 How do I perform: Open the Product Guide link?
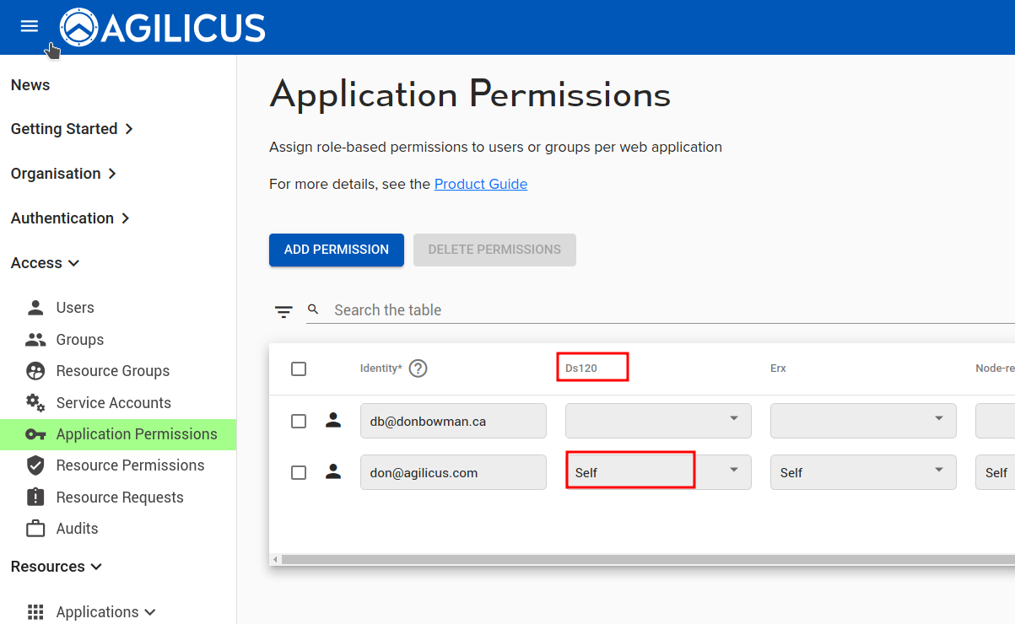point(481,184)
